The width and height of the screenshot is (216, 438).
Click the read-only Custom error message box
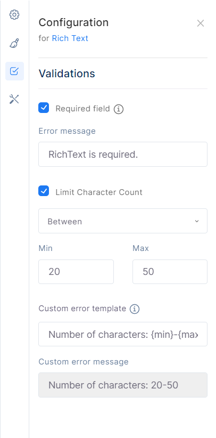point(123,385)
